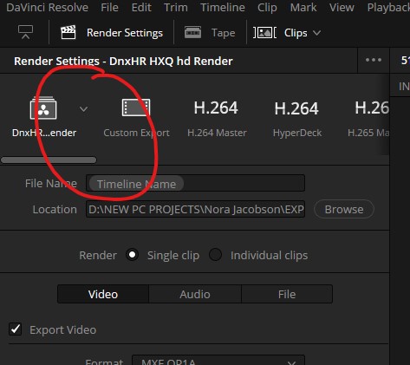
Task: Open the Mark menu
Action: 303,8
